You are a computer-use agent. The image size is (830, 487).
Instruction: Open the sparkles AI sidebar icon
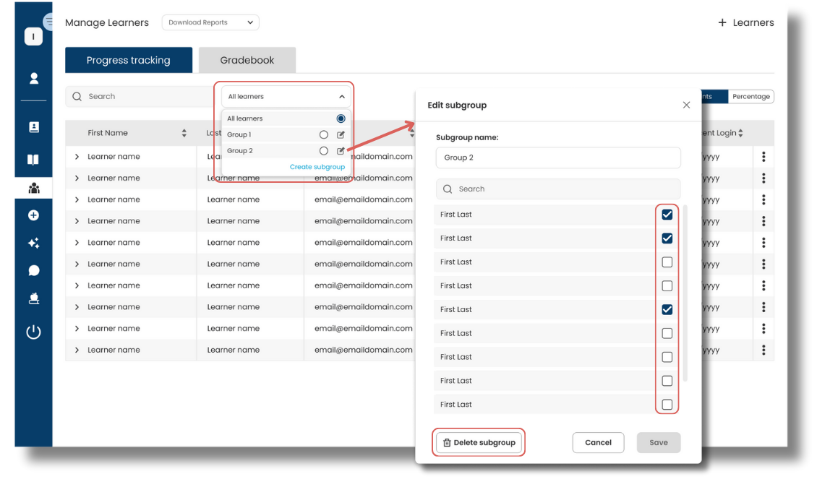33,243
